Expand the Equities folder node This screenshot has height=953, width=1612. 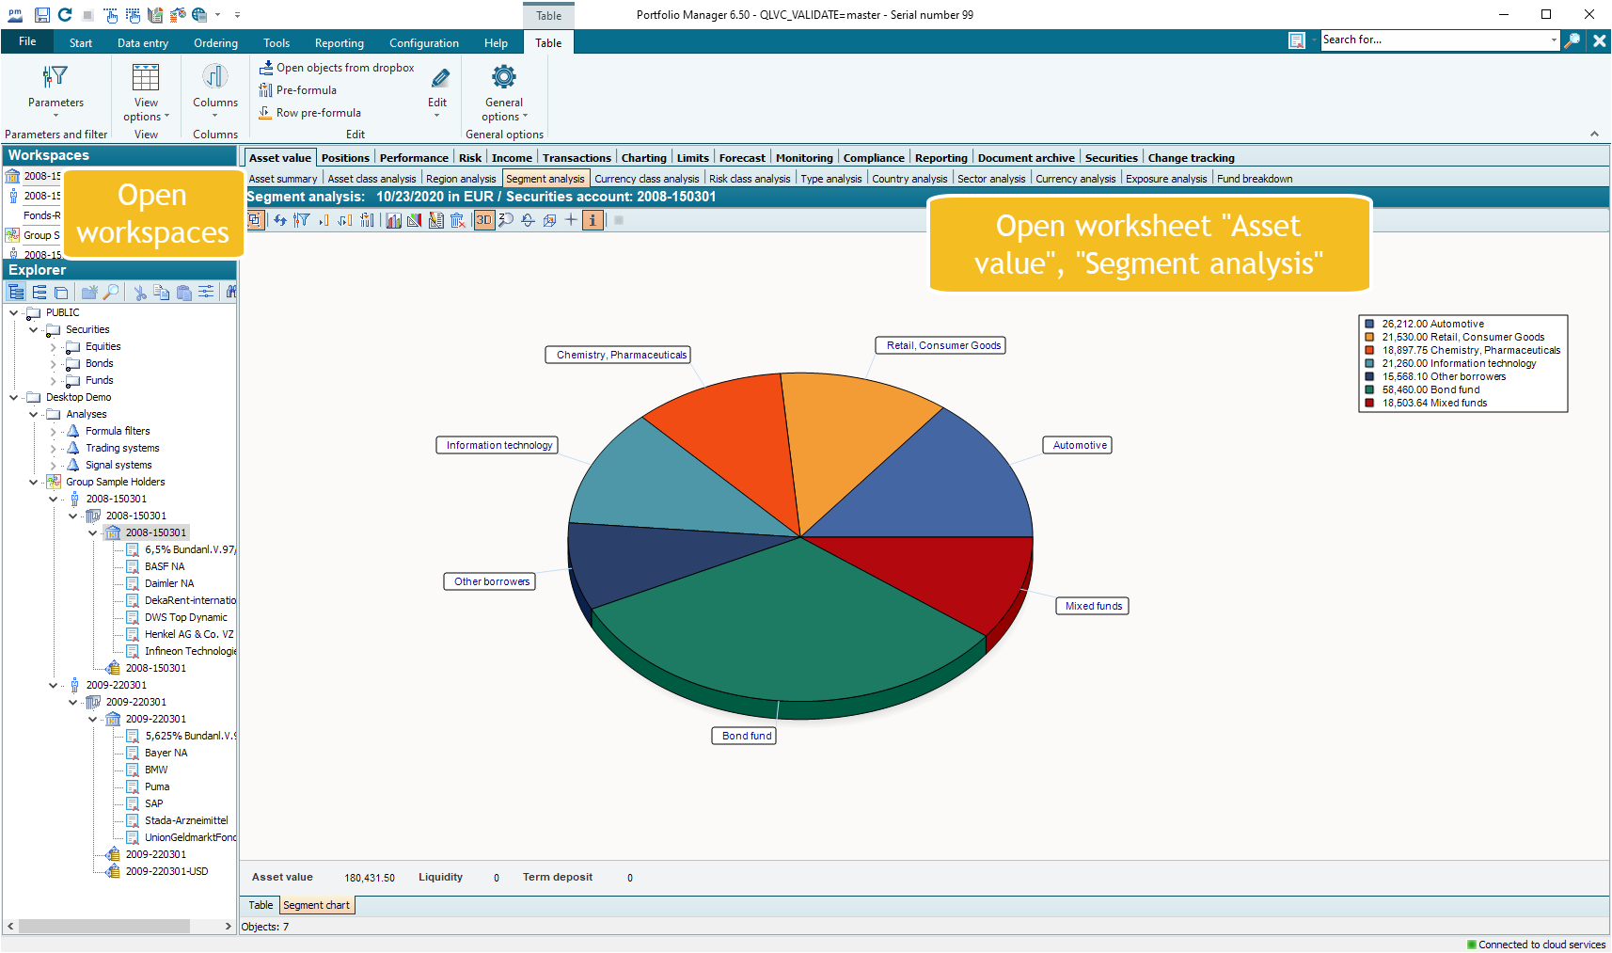(x=54, y=347)
